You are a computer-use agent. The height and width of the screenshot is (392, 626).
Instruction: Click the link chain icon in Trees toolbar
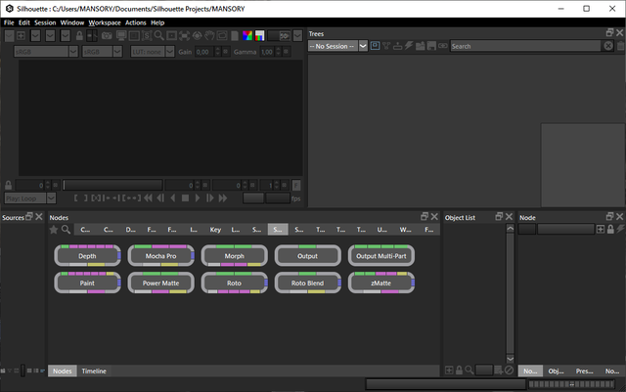pyautogui.click(x=443, y=46)
